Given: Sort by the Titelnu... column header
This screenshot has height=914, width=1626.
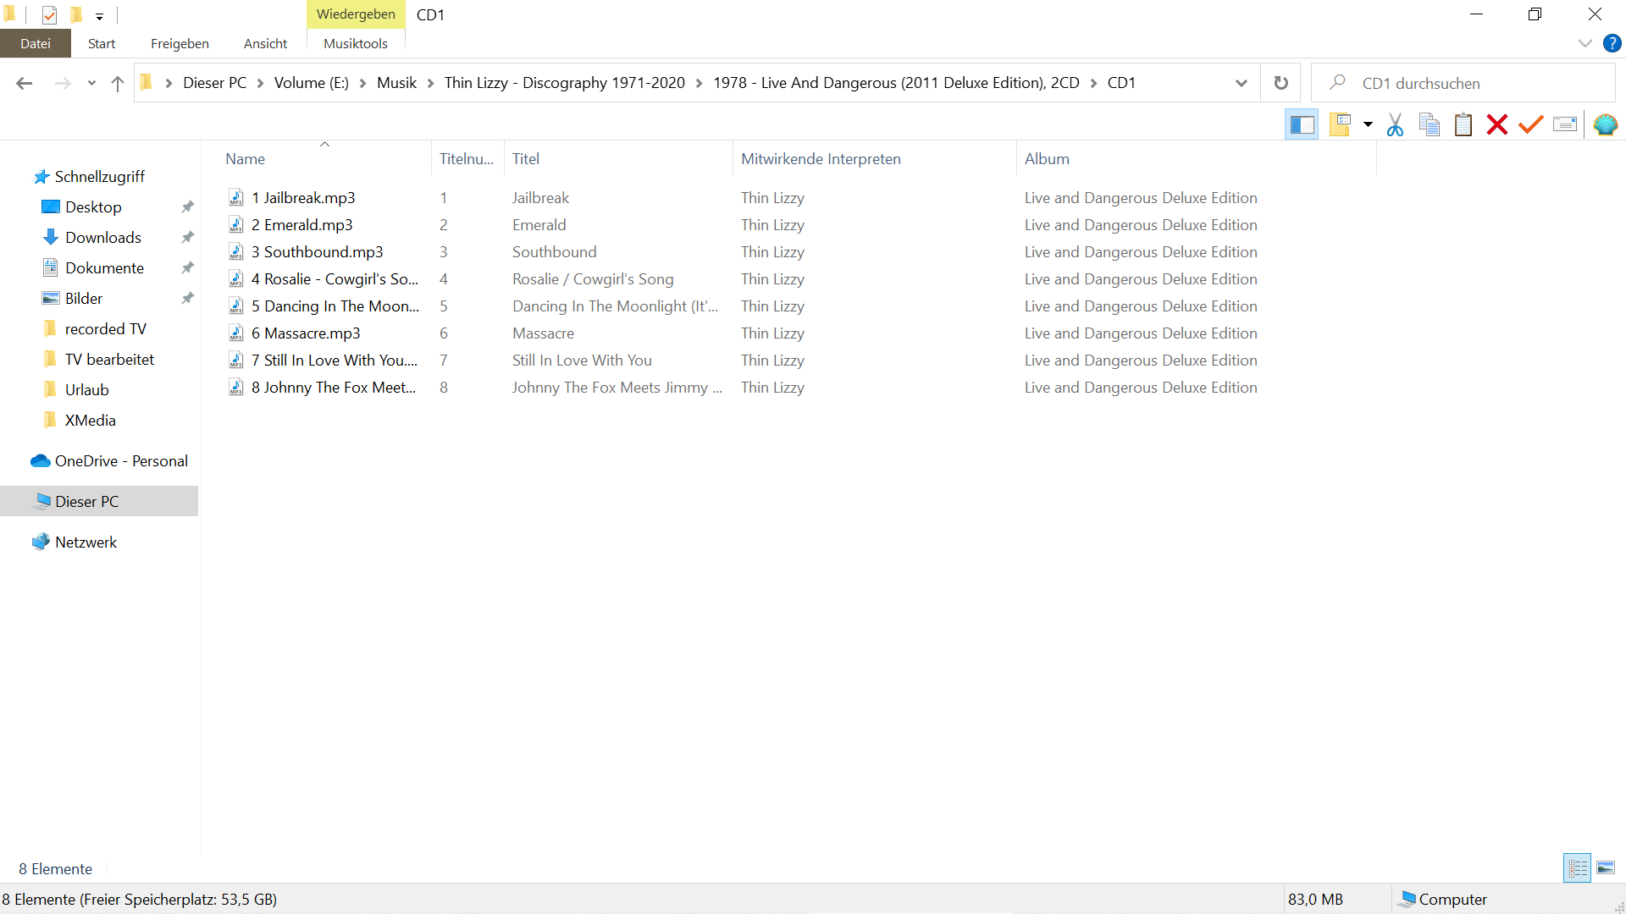Looking at the screenshot, I should click(x=467, y=159).
